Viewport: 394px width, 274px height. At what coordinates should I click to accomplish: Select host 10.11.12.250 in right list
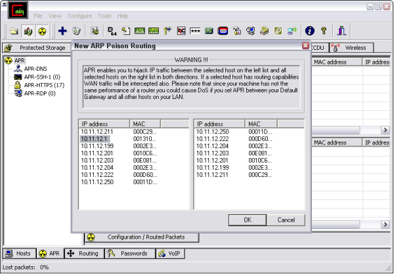coord(212,132)
